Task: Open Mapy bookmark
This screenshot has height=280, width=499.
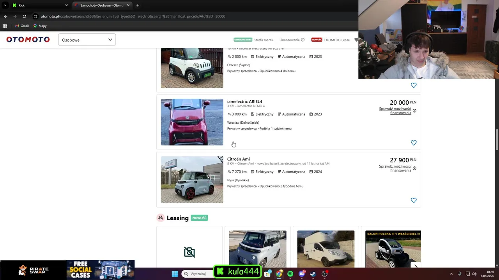Action: click(40, 26)
